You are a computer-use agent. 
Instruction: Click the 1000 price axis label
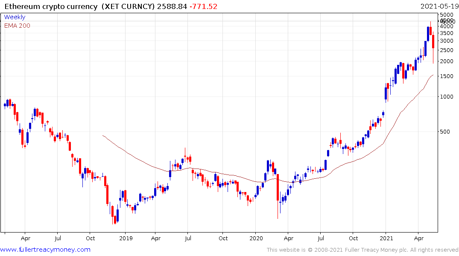click(447, 97)
